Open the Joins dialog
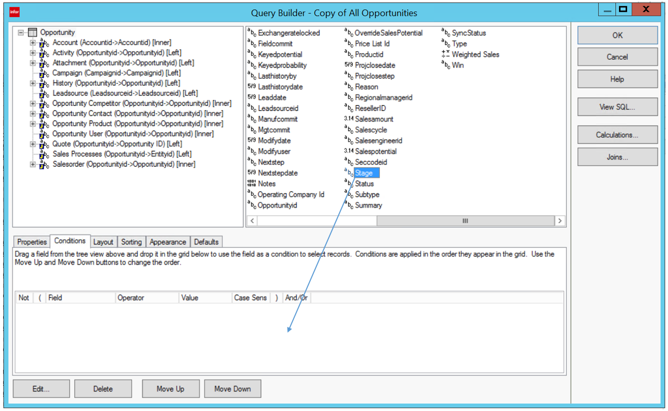 (617, 157)
